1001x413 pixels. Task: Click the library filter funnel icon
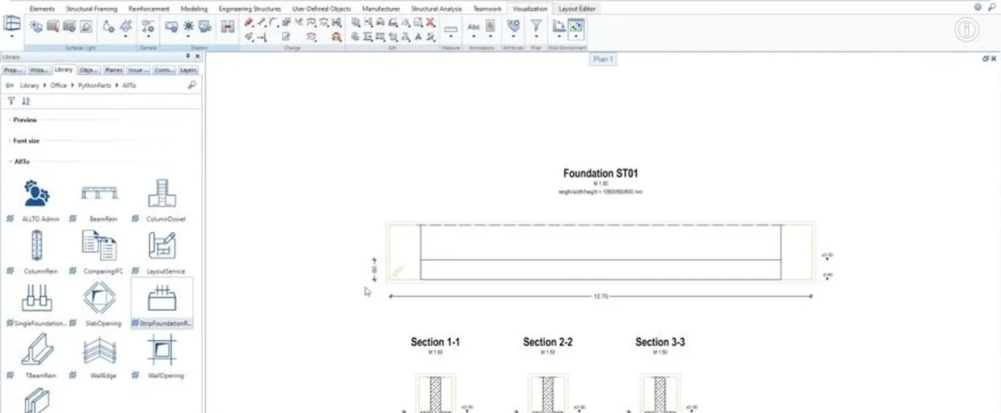11,101
